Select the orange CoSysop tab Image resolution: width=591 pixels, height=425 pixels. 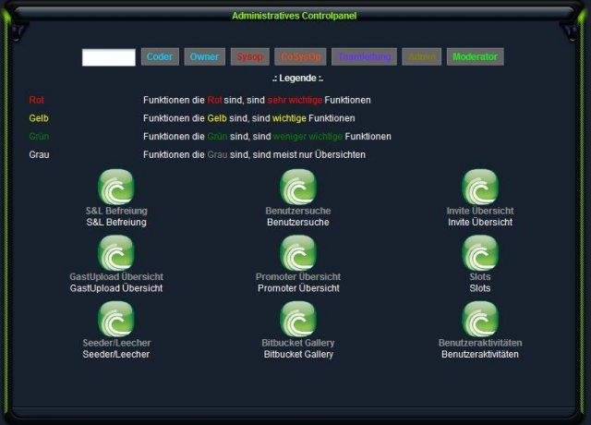300,57
